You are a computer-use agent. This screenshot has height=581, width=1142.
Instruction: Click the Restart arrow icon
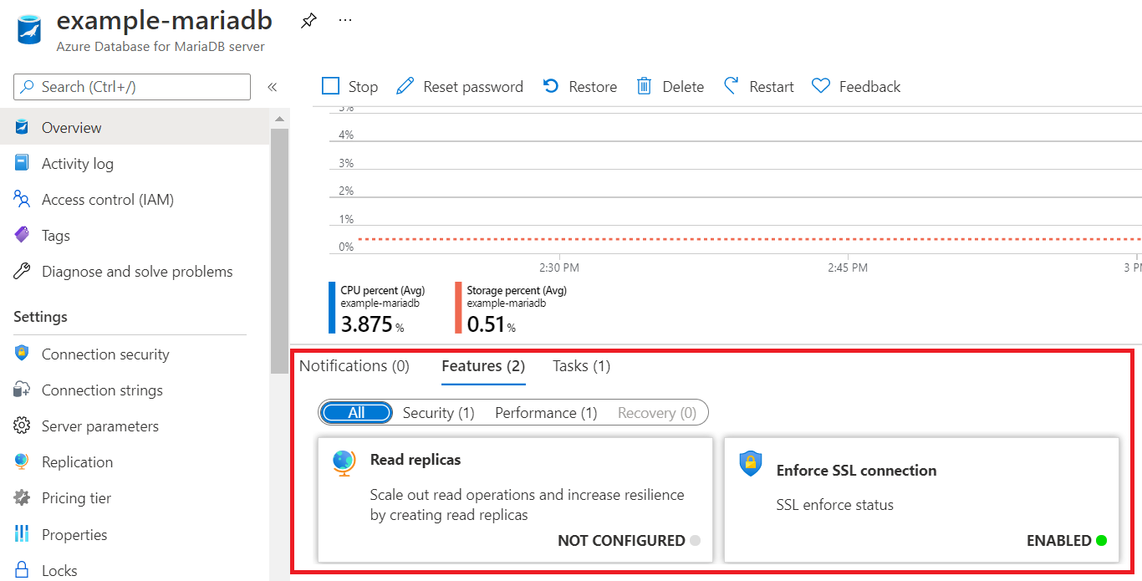732,86
